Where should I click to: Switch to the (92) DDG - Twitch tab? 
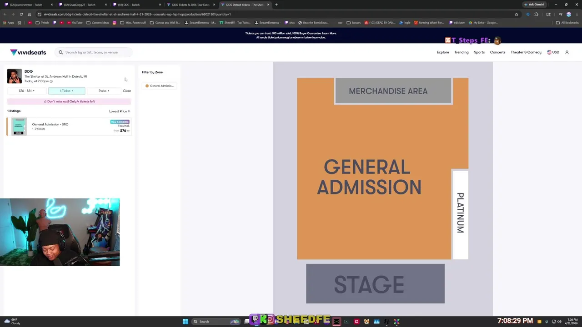click(136, 5)
